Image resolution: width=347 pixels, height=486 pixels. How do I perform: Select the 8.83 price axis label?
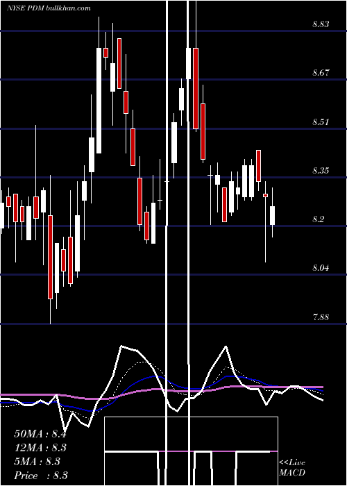point(321,24)
